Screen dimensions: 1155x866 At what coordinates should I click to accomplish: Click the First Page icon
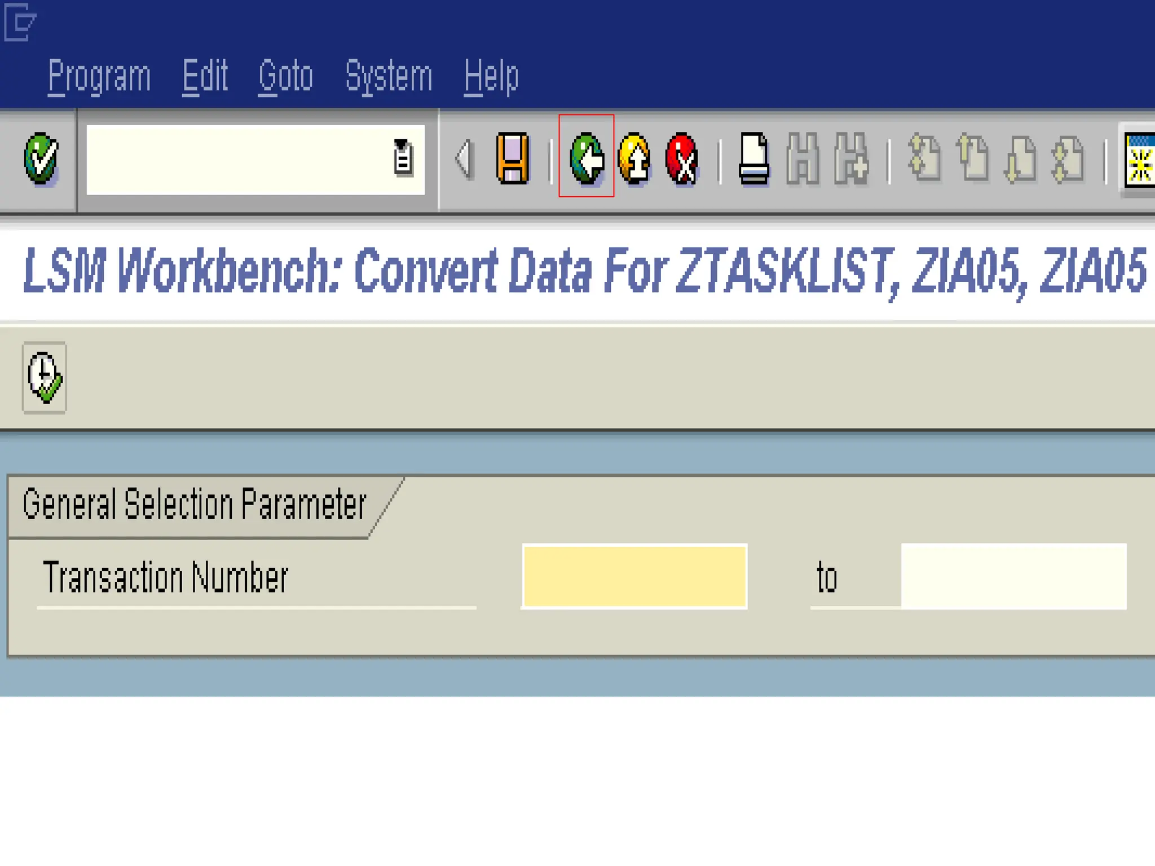click(x=925, y=159)
